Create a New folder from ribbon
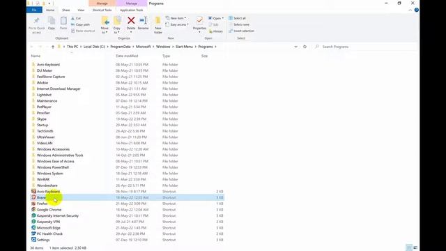Image resolution: width=446 pixels, height=251 pixels. coord(158,25)
